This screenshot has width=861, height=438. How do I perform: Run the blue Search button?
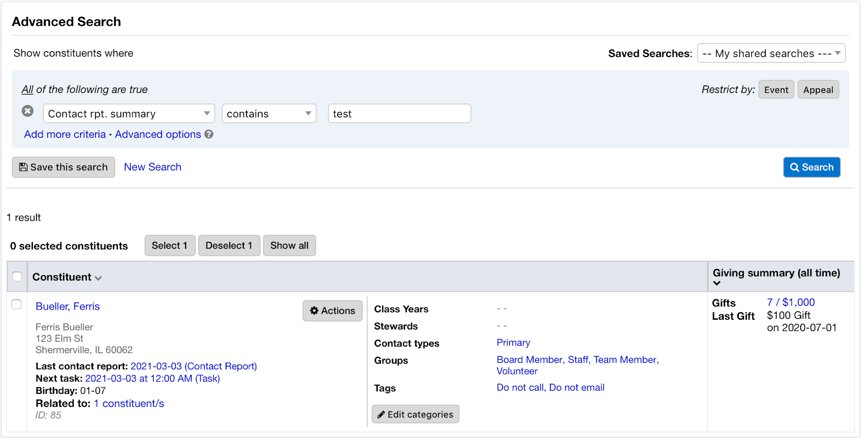(811, 167)
